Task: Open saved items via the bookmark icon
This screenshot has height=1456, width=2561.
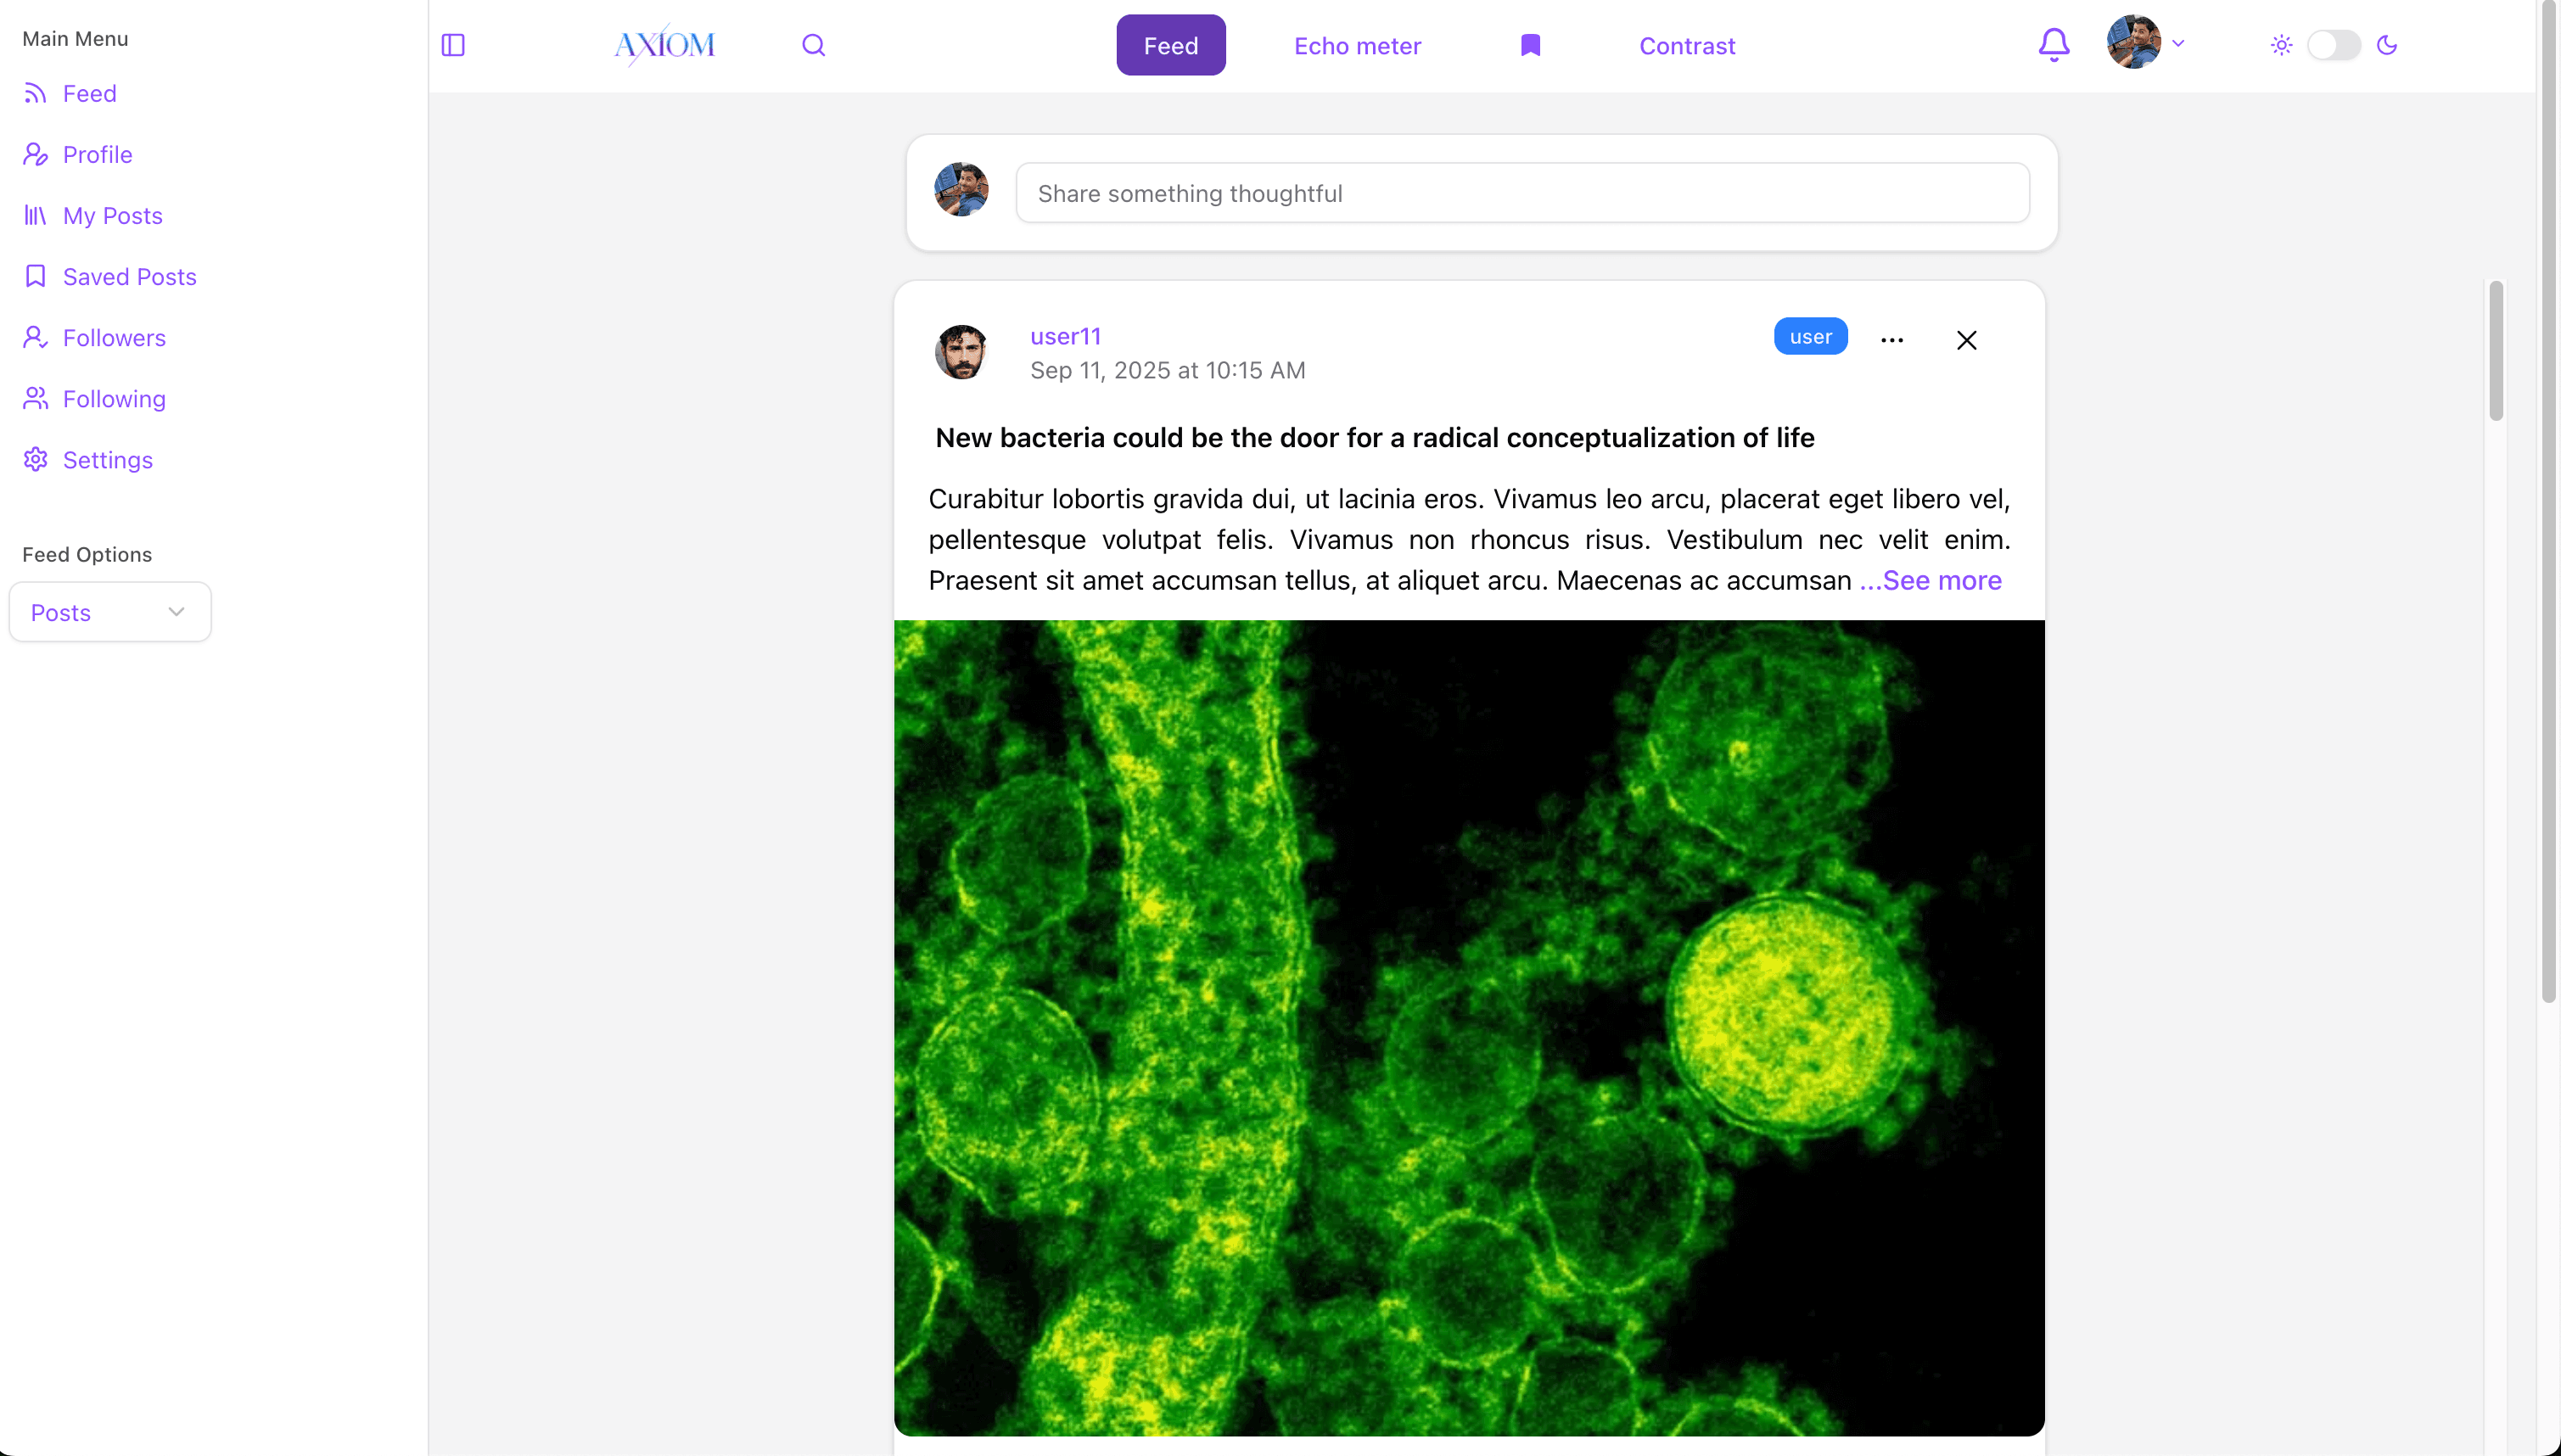Action: pos(1530,45)
